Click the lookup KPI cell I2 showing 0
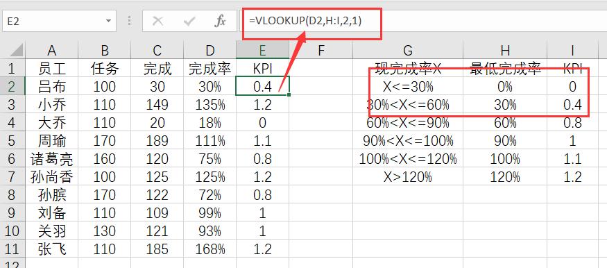The height and width of the screenshot is (268, 607). (572, 86)
